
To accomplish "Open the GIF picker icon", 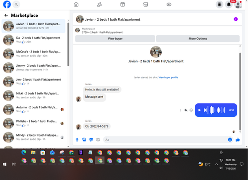I will click(98, 140).
